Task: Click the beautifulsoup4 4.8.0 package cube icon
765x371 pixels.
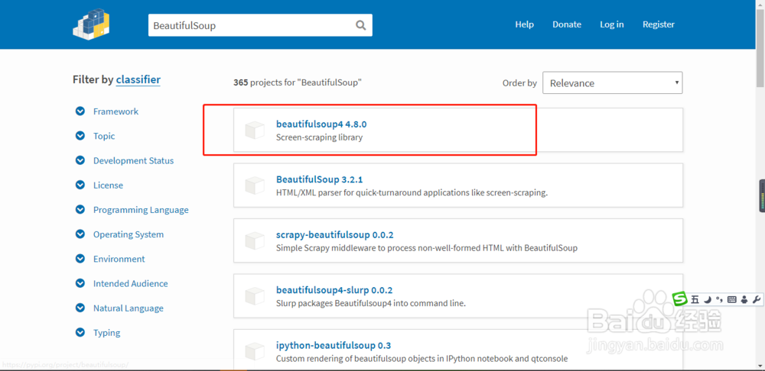Action: 254,131
